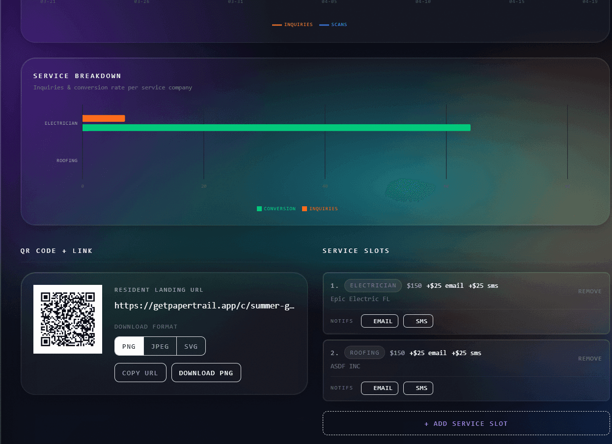612x444 pixels.
Task: Click the orange Electrician inquiries bar
Action: click(x=104, y=118)
